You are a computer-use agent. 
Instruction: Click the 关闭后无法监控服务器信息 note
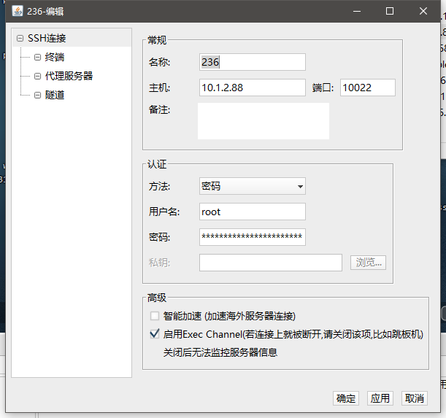220,352
